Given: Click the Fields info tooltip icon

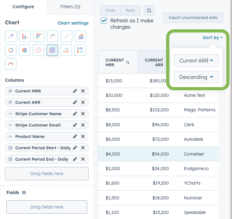Looking at the screenshot, I should coord(24,192).
